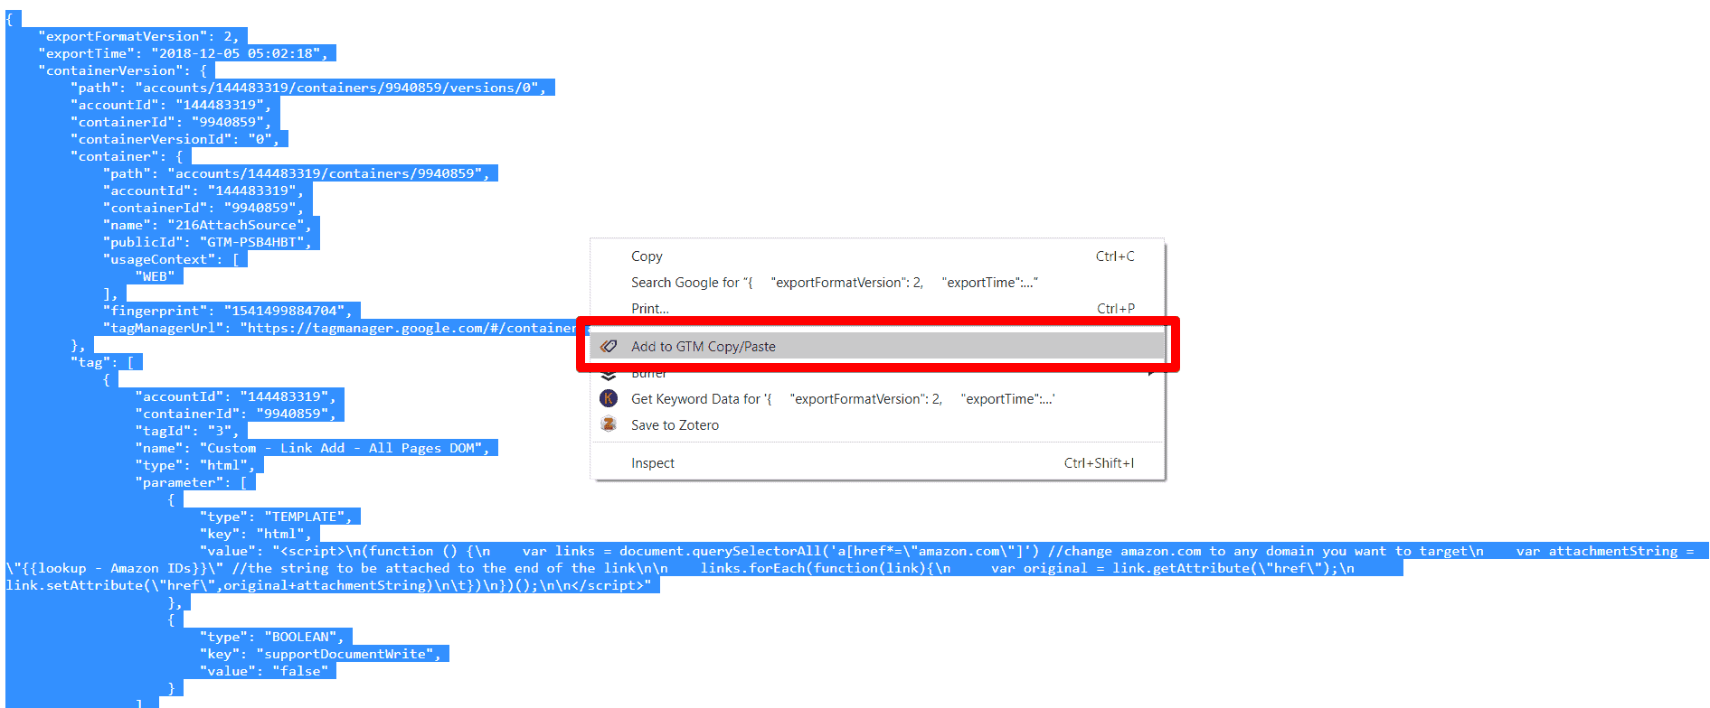Click the "tagId": "3" line
The image size is (1710, 708).
coord(186,431)
